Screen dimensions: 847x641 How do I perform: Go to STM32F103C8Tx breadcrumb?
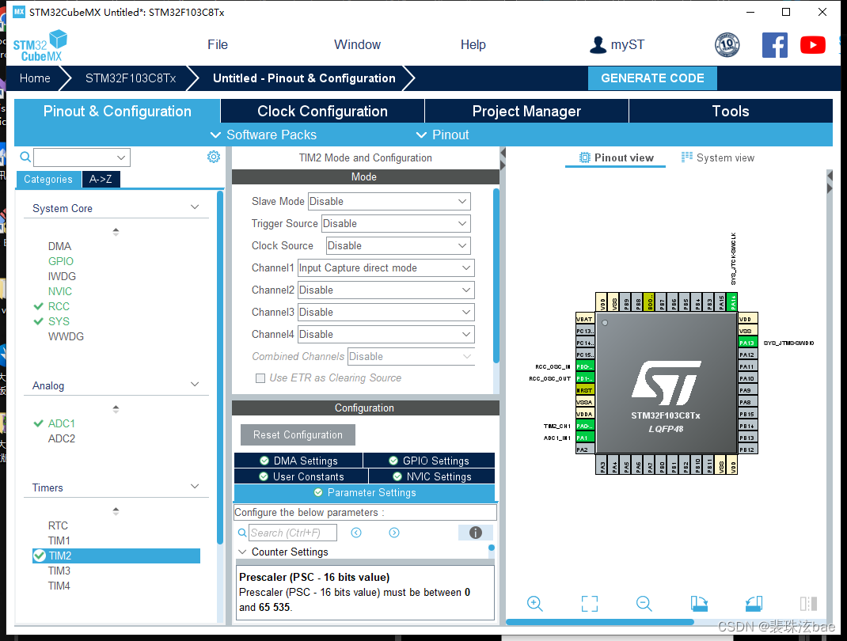coord(131,78)
